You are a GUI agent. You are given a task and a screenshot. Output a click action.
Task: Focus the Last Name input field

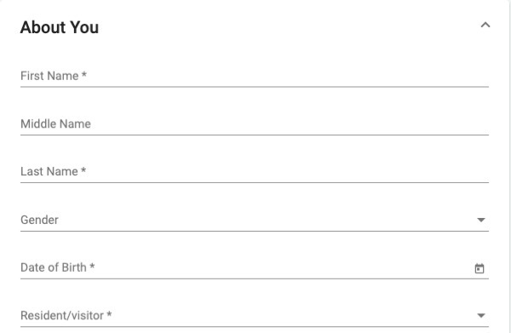pos(255,172)
